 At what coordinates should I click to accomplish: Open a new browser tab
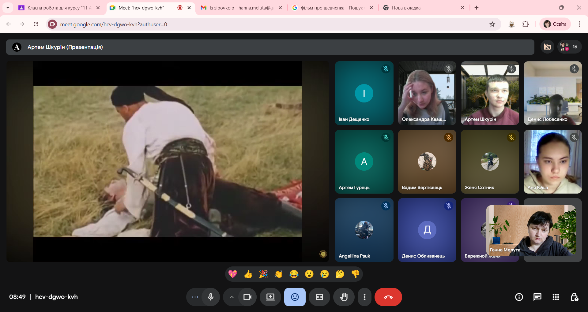(x=477, y=8)
